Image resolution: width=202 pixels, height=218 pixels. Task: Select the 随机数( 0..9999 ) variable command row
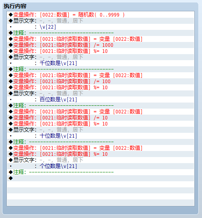pyautogui.click(x=101, y=15)
